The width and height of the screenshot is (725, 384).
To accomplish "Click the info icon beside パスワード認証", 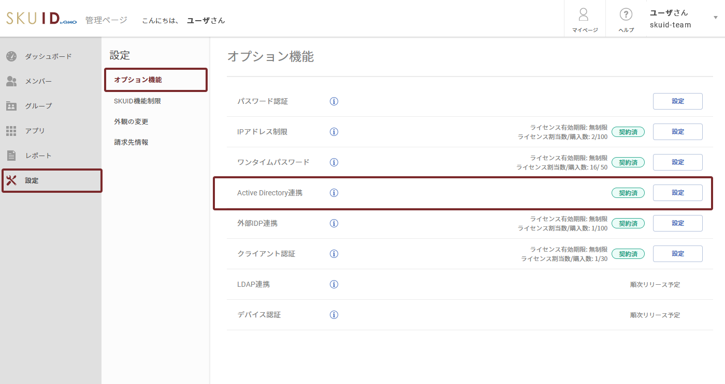I will pyautogui.click(x=334, y=101).
